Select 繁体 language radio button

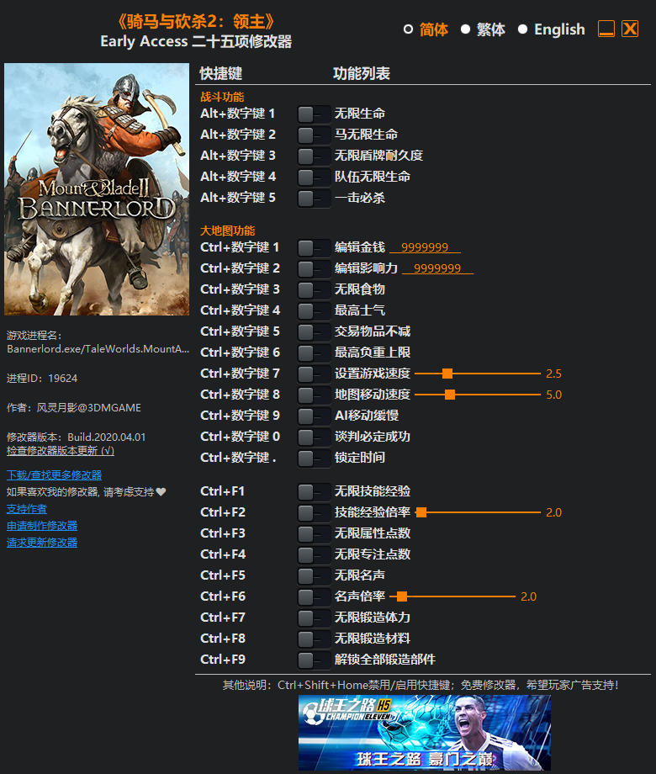(465, 29)
